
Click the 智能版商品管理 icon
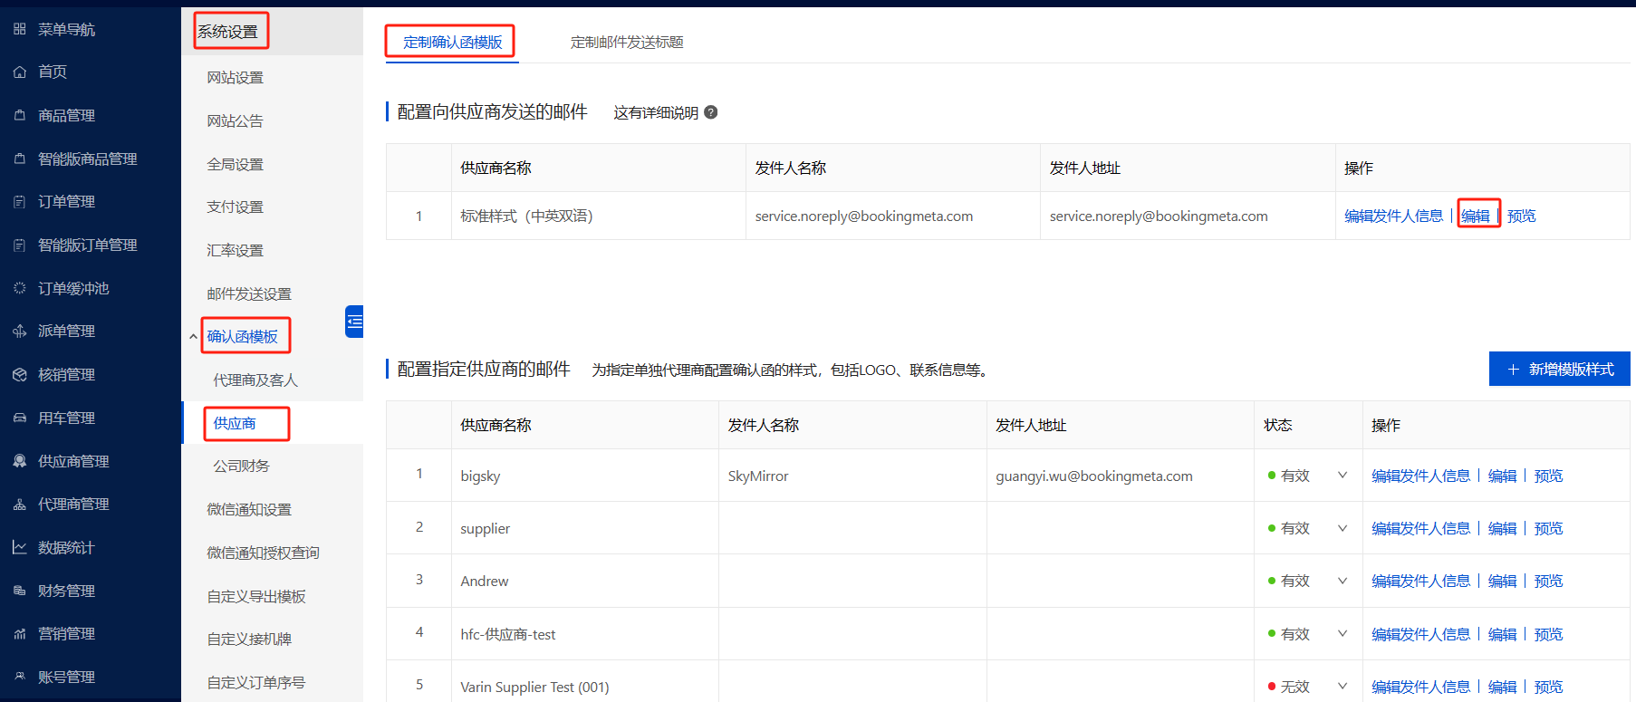pyautogui.click(x=20, y=159)
